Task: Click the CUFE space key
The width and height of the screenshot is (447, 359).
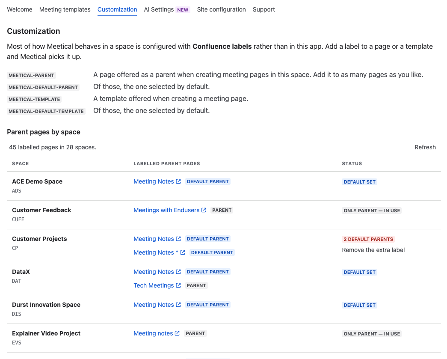Action: pyautogui.click(x=18, y=219)
